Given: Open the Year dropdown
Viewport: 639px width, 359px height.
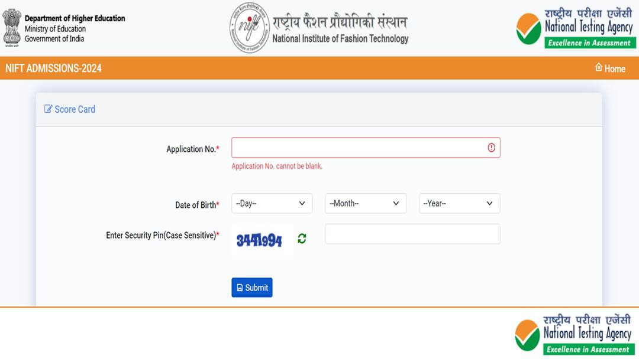Looking at the screenshot, I should (459, 203).
